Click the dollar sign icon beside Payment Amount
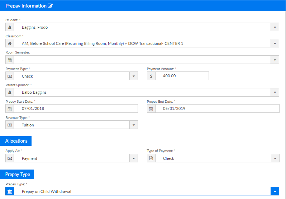The height and width of the screenshot is (199, 286). pyautogui.click(x=151, y=76)
